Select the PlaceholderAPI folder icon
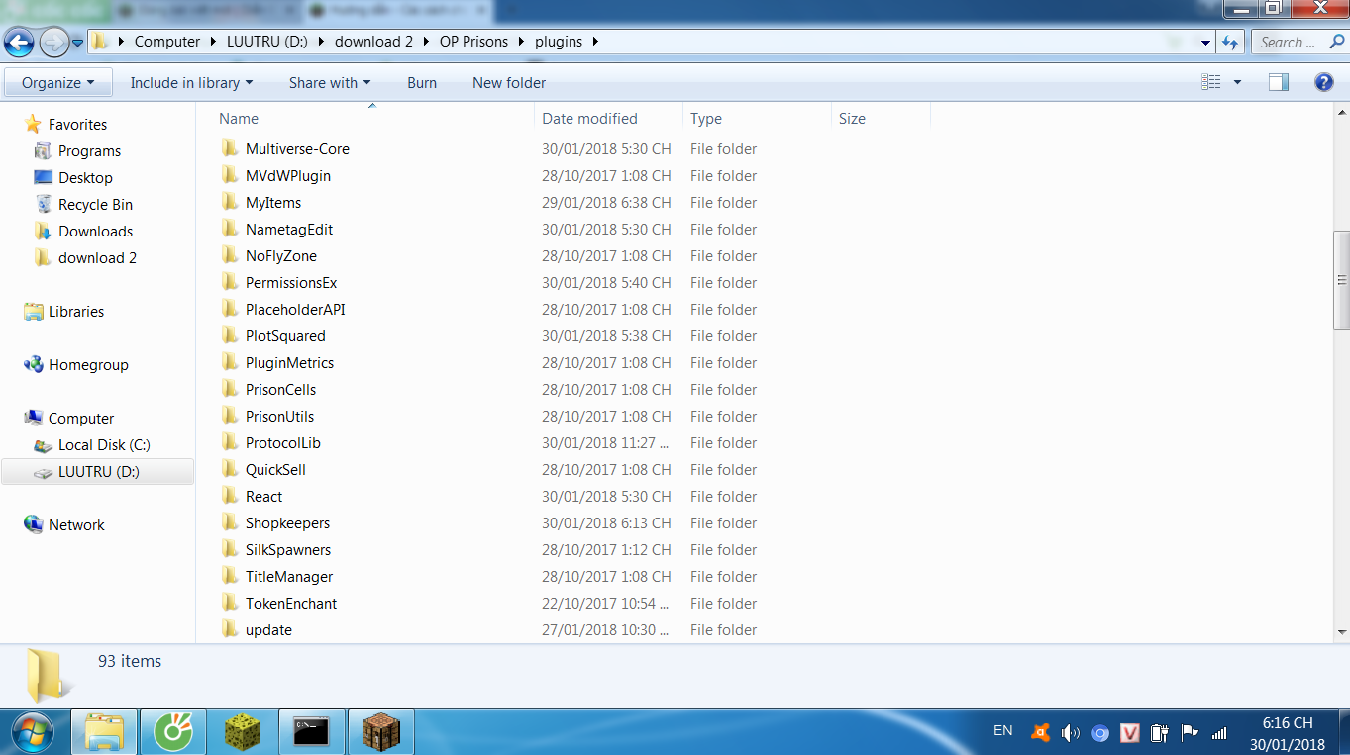Image resolution: width=1350 pixels, height=755 pixels. [230, 309]
